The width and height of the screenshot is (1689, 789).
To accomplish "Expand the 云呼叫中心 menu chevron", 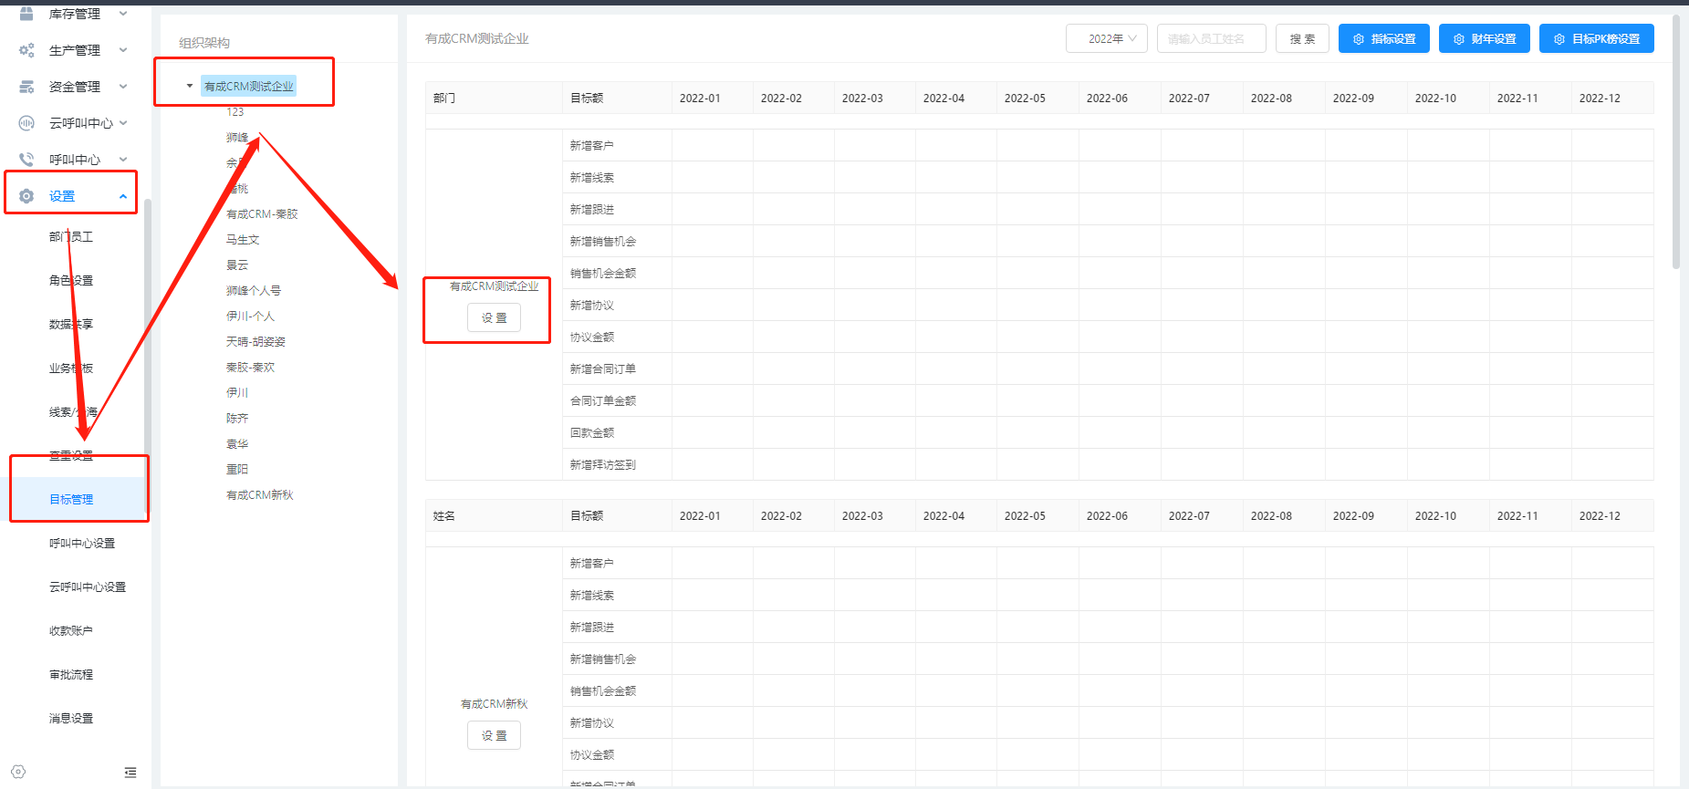I will pos(123,123).
